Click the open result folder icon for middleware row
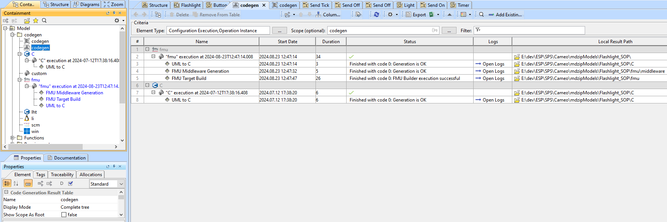 tap(516, 71)
